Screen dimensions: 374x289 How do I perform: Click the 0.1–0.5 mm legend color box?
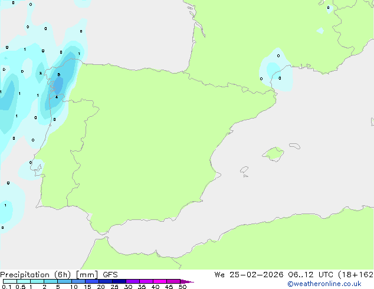(x=10, y=281)
